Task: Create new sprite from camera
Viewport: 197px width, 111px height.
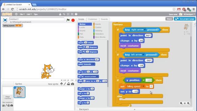Action: [x=73, y=84]
